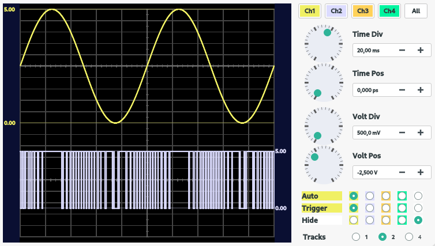Click the Volt Div rotary knob
The image size is (435, 246).
click(x=322, y=125)
